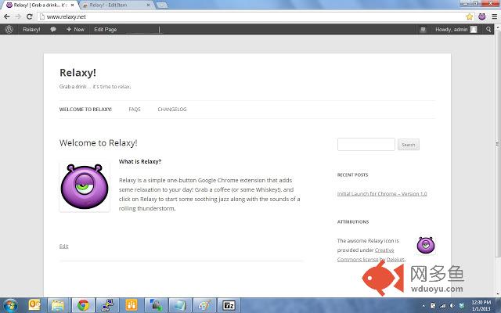
Task: Open the Creative Commons license link
Action: pos(366,254)
